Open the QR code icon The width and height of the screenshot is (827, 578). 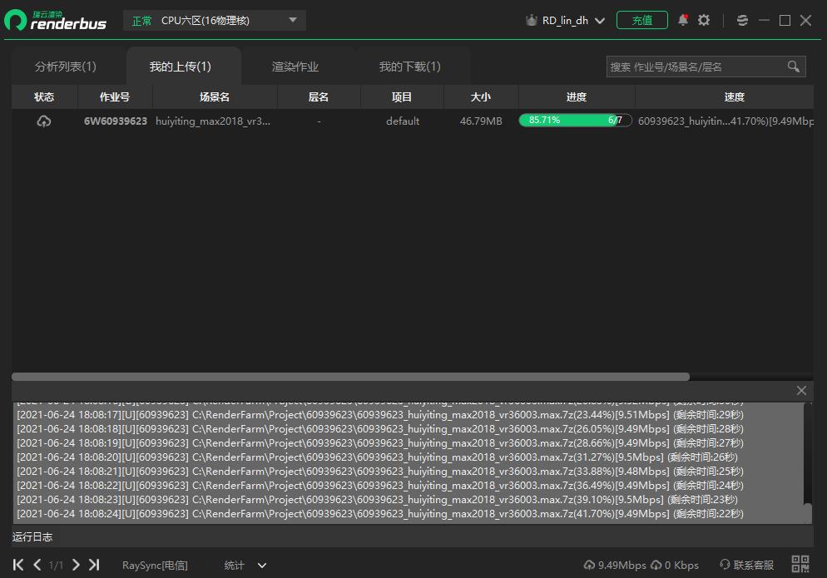pyautogui.click(x=800, y=565)
